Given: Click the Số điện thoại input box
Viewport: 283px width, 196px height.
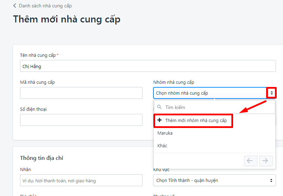Looking at the screenshot, I should (81, 120).
